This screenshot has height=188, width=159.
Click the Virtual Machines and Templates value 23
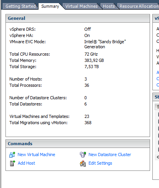tap(87, 116)
